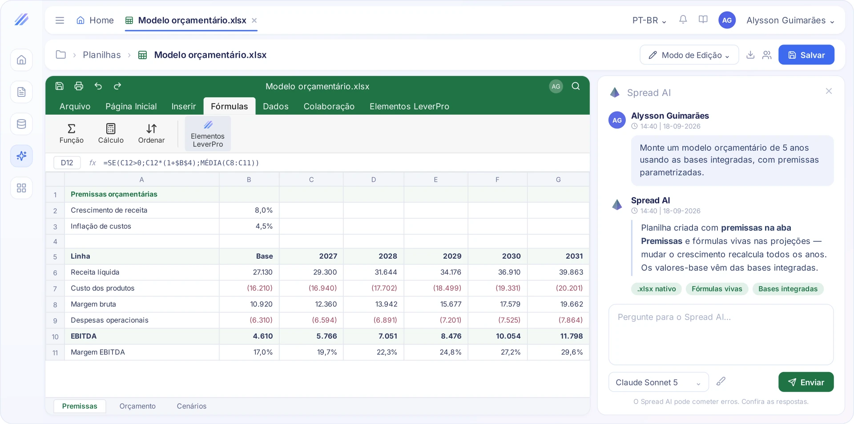Open the share users icon
Image resolution: width=854 pixels, height=424 pixels.
tap(767, 55)
